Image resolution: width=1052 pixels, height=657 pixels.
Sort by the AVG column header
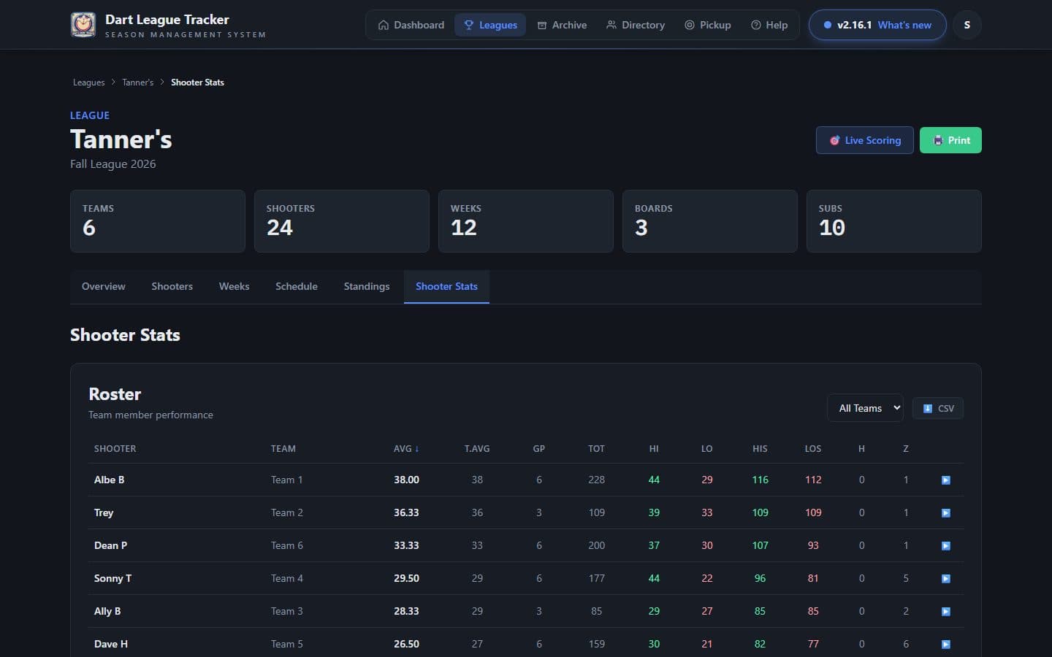(406, 449)
